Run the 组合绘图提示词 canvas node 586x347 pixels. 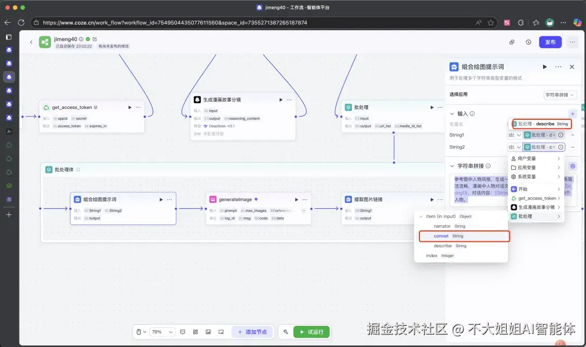(x=161, y=200)
